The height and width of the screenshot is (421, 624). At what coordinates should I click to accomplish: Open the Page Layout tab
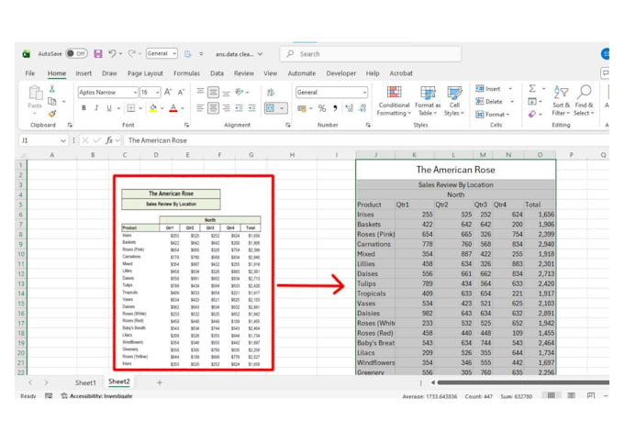(145, 73)
